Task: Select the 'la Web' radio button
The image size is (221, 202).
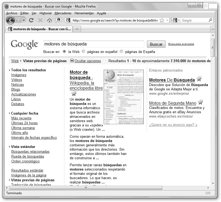Action: (64, 52)
